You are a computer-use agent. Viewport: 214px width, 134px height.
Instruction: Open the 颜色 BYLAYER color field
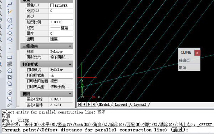coord(61,5)
